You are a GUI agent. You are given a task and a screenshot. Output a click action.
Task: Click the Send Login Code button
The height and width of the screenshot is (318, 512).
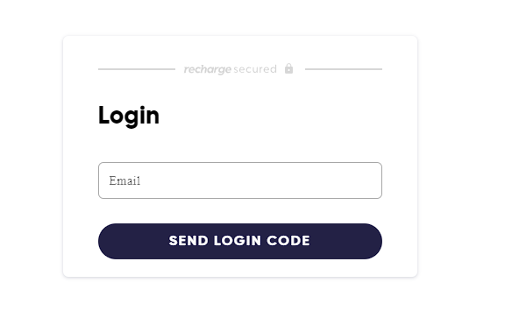click(240, 242)
